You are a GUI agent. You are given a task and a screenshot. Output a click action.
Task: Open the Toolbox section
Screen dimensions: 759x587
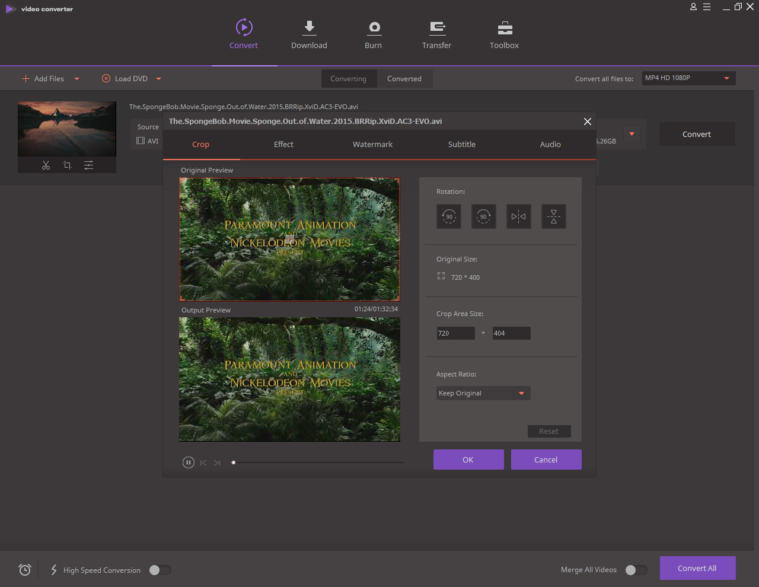[x=504, y=34]
